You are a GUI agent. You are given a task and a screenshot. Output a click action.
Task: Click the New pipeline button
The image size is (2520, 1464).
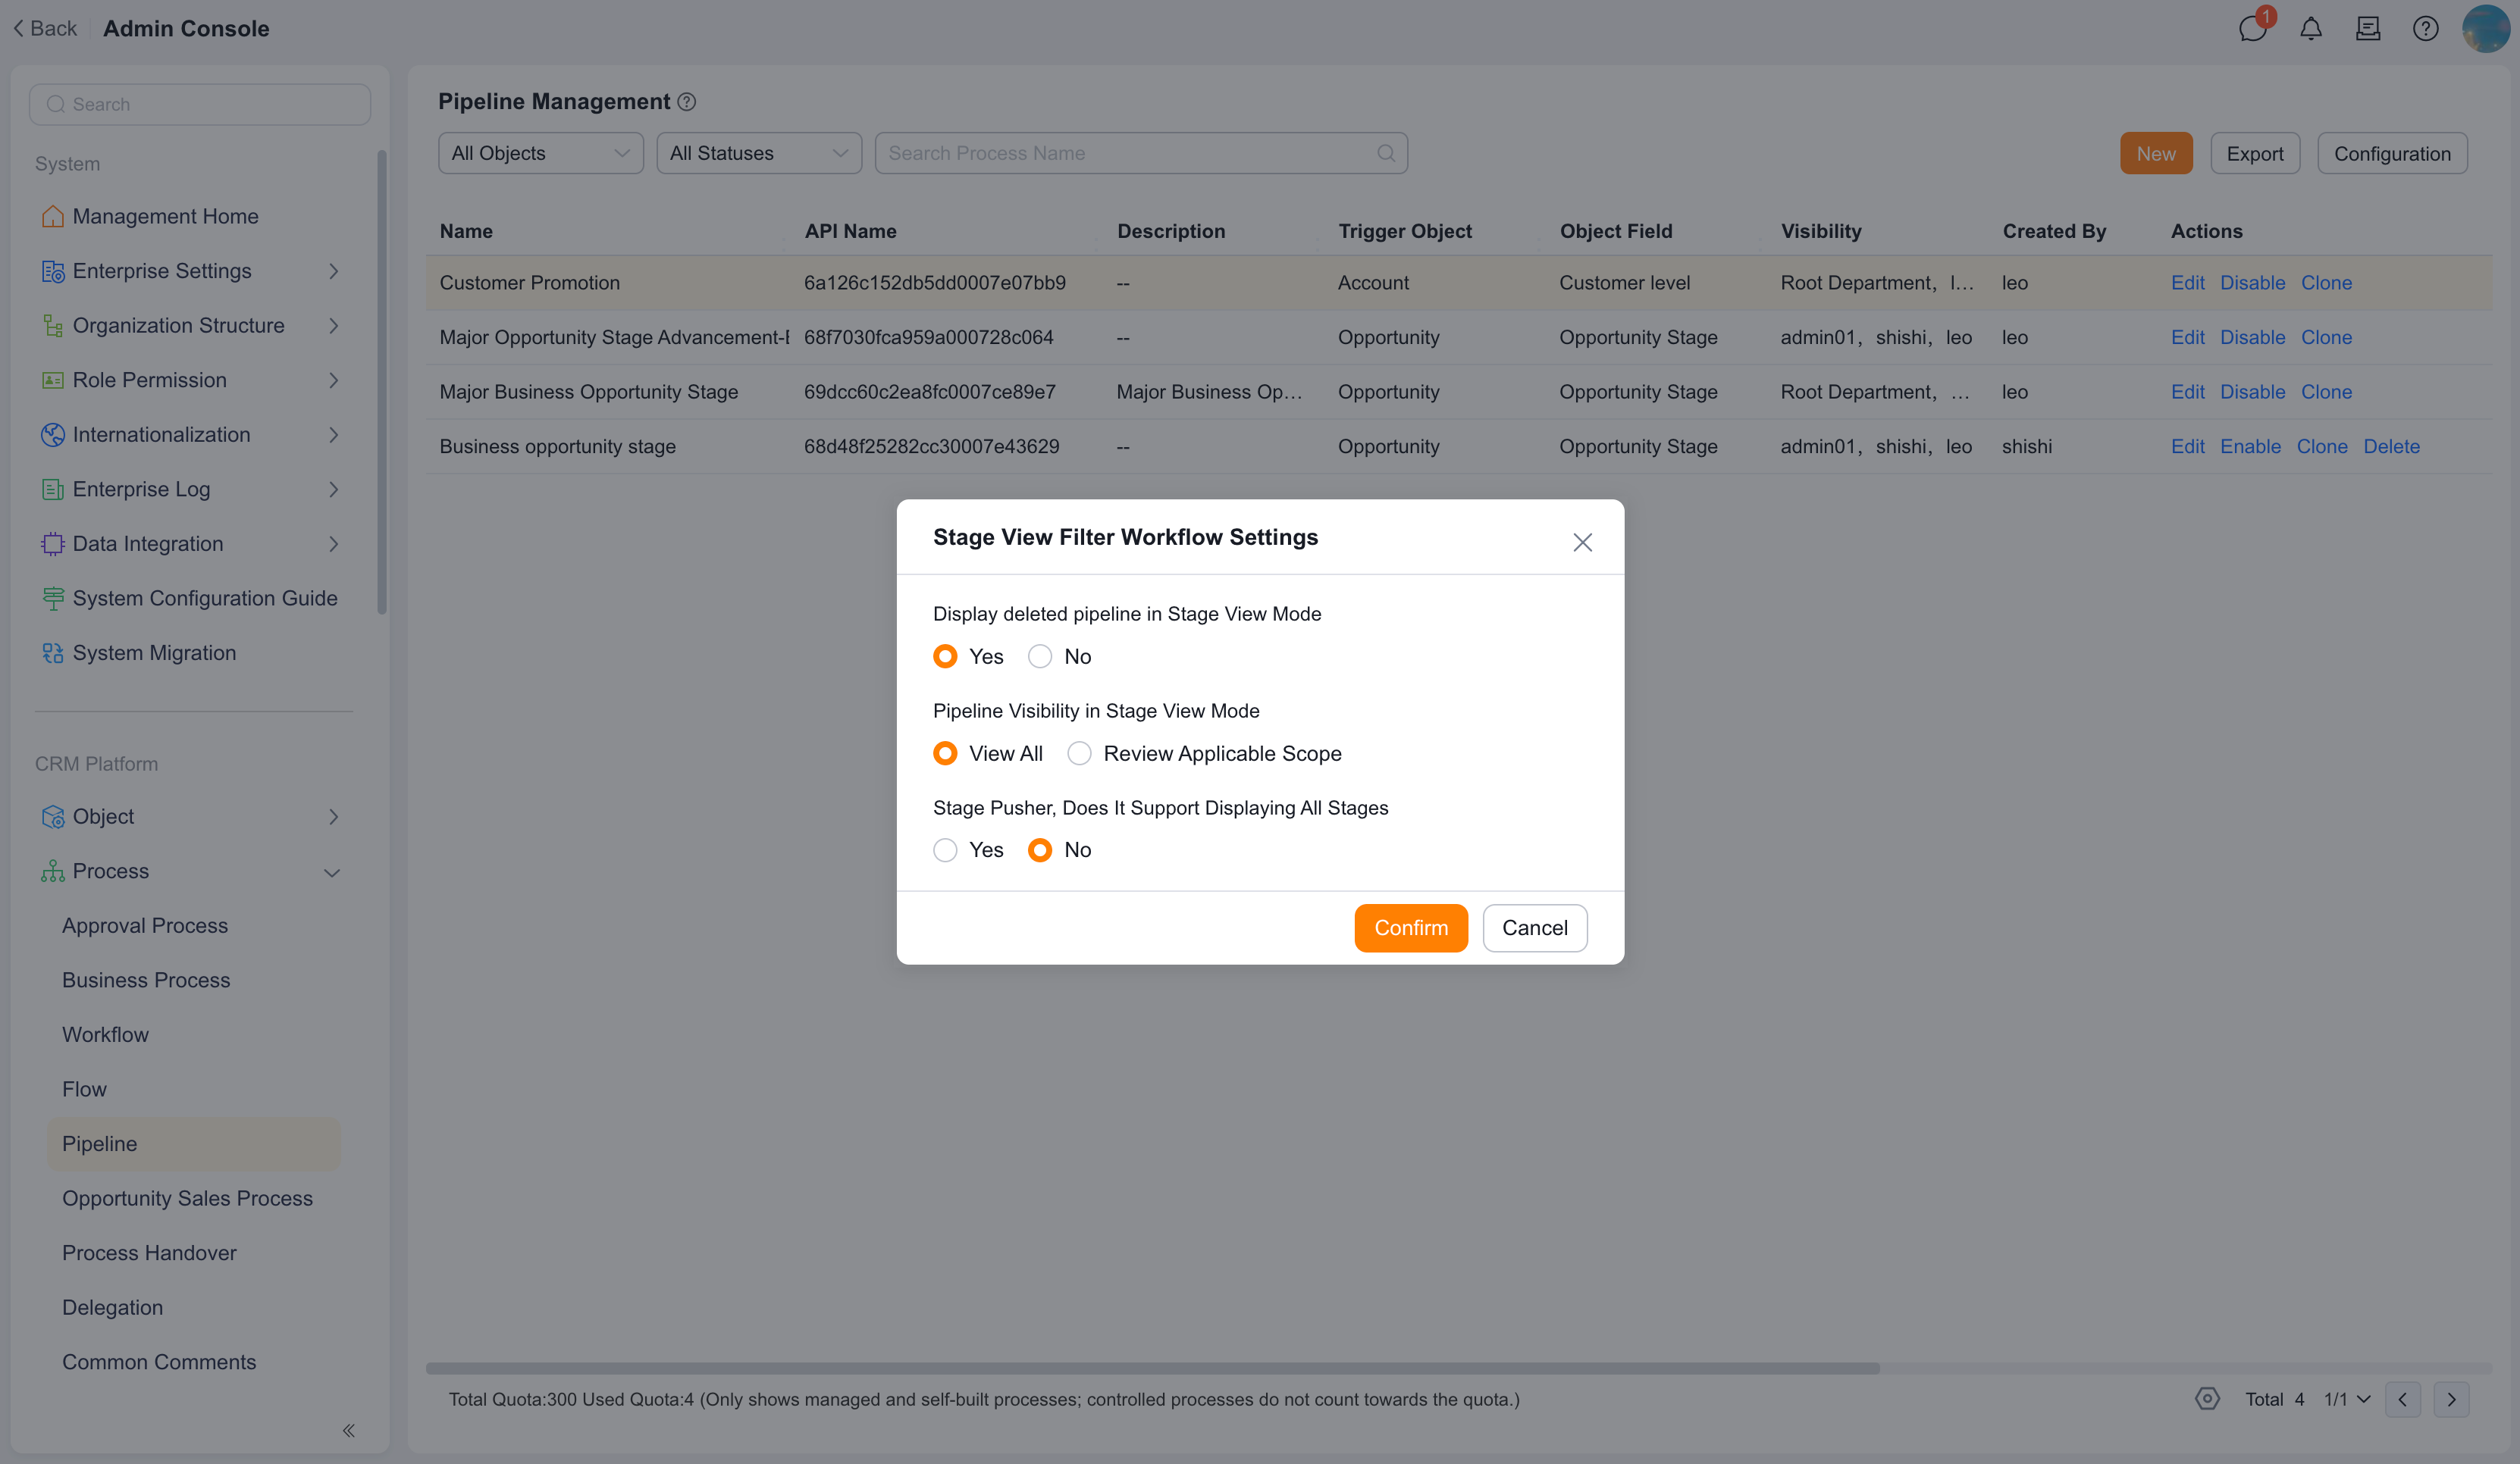[2156, 153]
